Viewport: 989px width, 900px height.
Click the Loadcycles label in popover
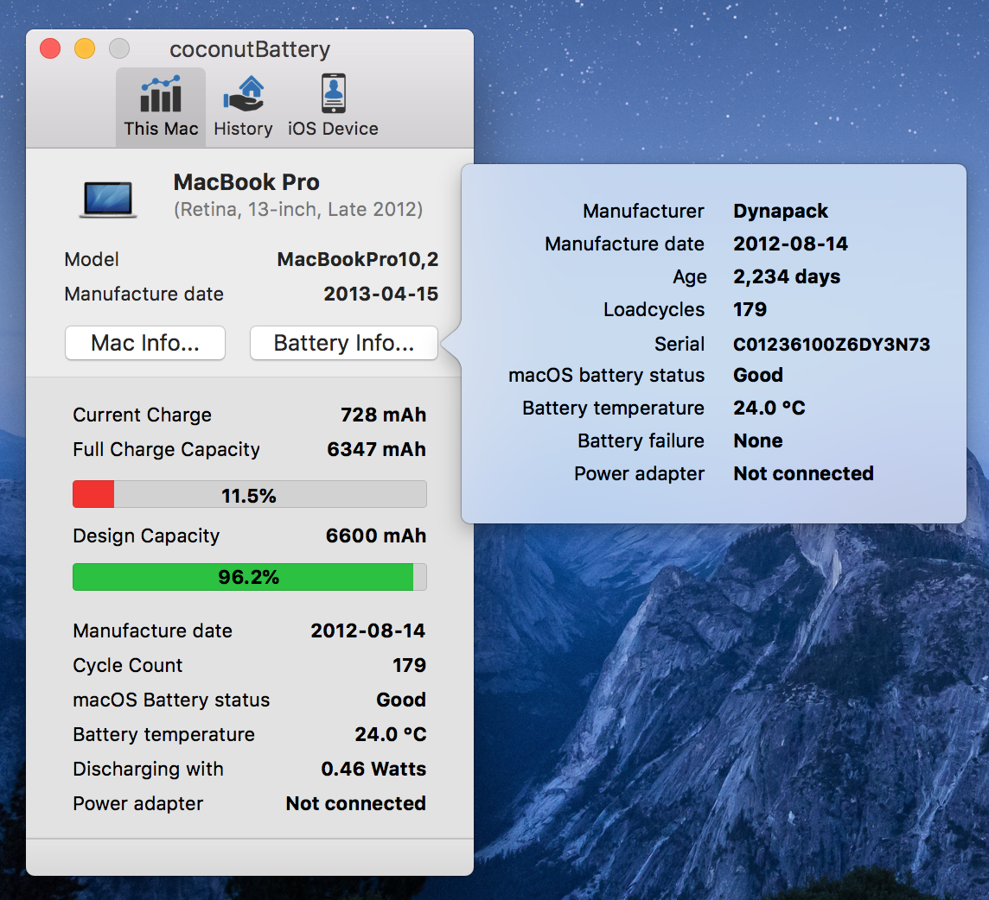point(654,309)
